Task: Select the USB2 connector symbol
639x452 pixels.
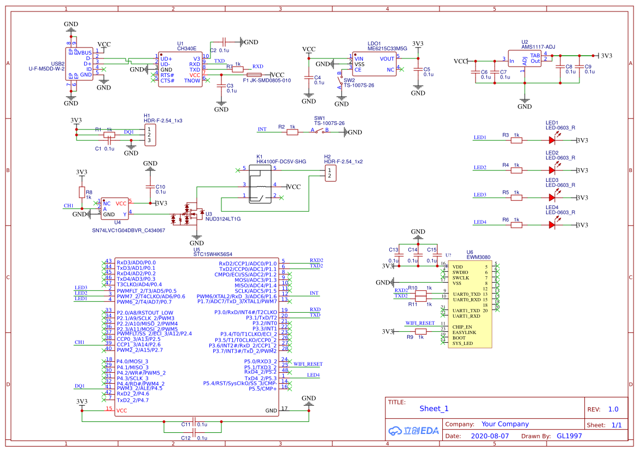Action: [x=79, y=64]
